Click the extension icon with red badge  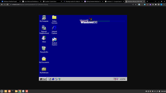coord(148,5)
